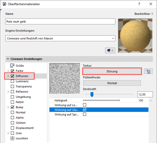Enable the Umgebung channel checkbox
Viewport: 157px width, 143px height.
(12, 97)
